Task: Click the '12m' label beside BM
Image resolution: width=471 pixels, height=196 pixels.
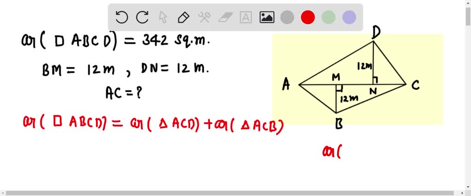Action: (x=349, y=98)
